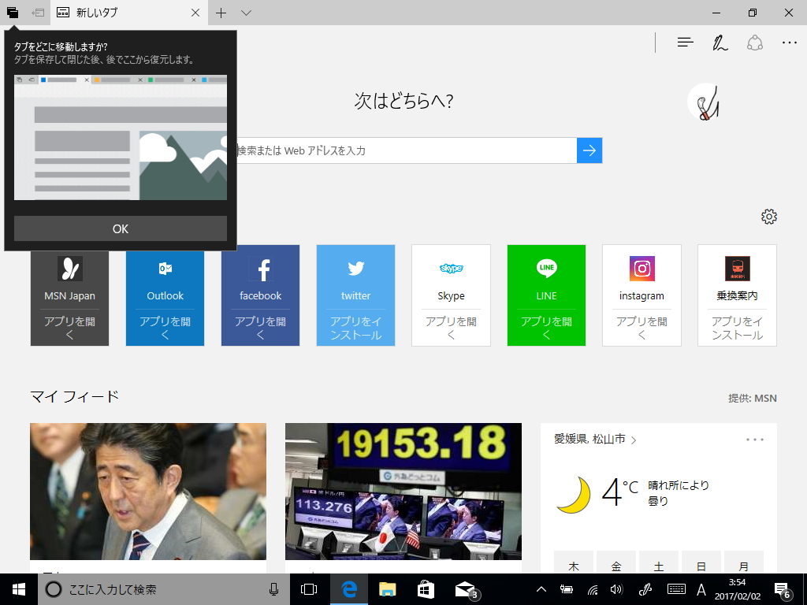Screen dimensions: 807x605
Task: Click the Cortana microphone icon
Action: pos(274,589)
